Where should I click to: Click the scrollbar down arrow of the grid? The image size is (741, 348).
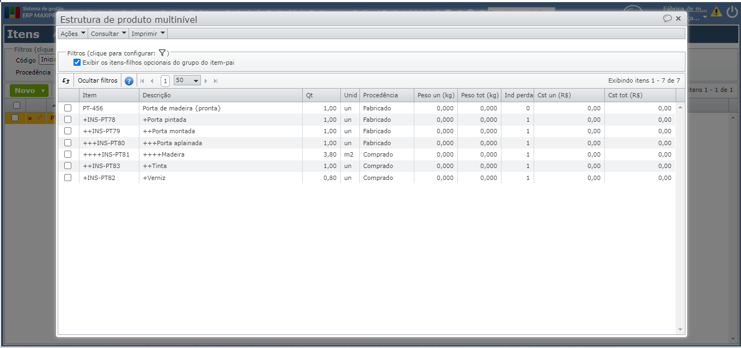[x=680, y=330]
